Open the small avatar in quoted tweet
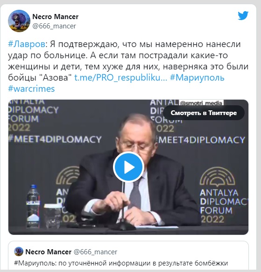This screenshot has width=261, height=272. click(19, 252)
